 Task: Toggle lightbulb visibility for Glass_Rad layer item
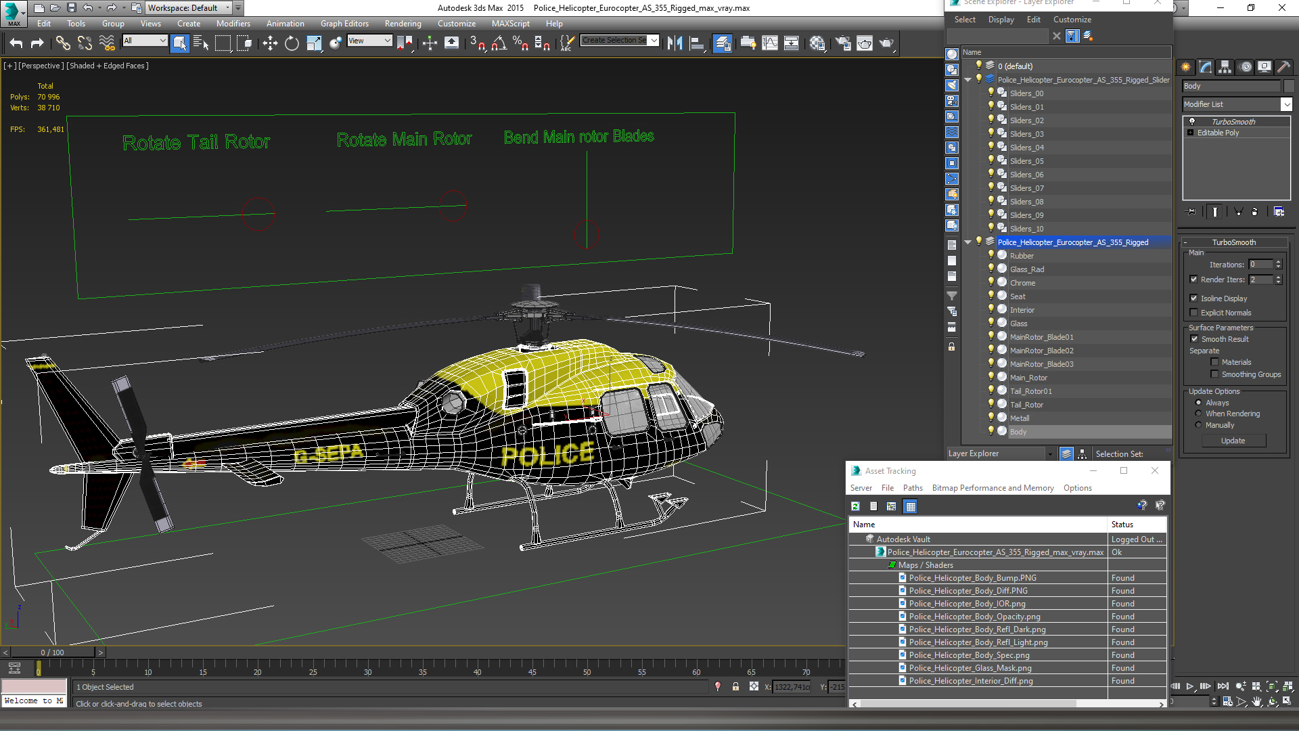tap(991, 269)
